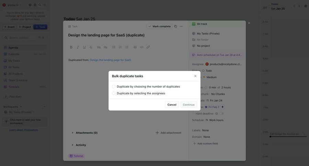Image resolution: width=309 pixels, height=166 pixels.
Task: Follow Learn about Workspaces link
Action: click(x=24, y=130)
